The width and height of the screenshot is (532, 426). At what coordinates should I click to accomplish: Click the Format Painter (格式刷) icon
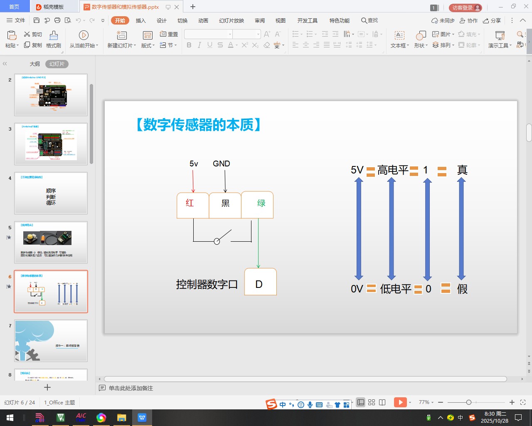click(54, 35)
